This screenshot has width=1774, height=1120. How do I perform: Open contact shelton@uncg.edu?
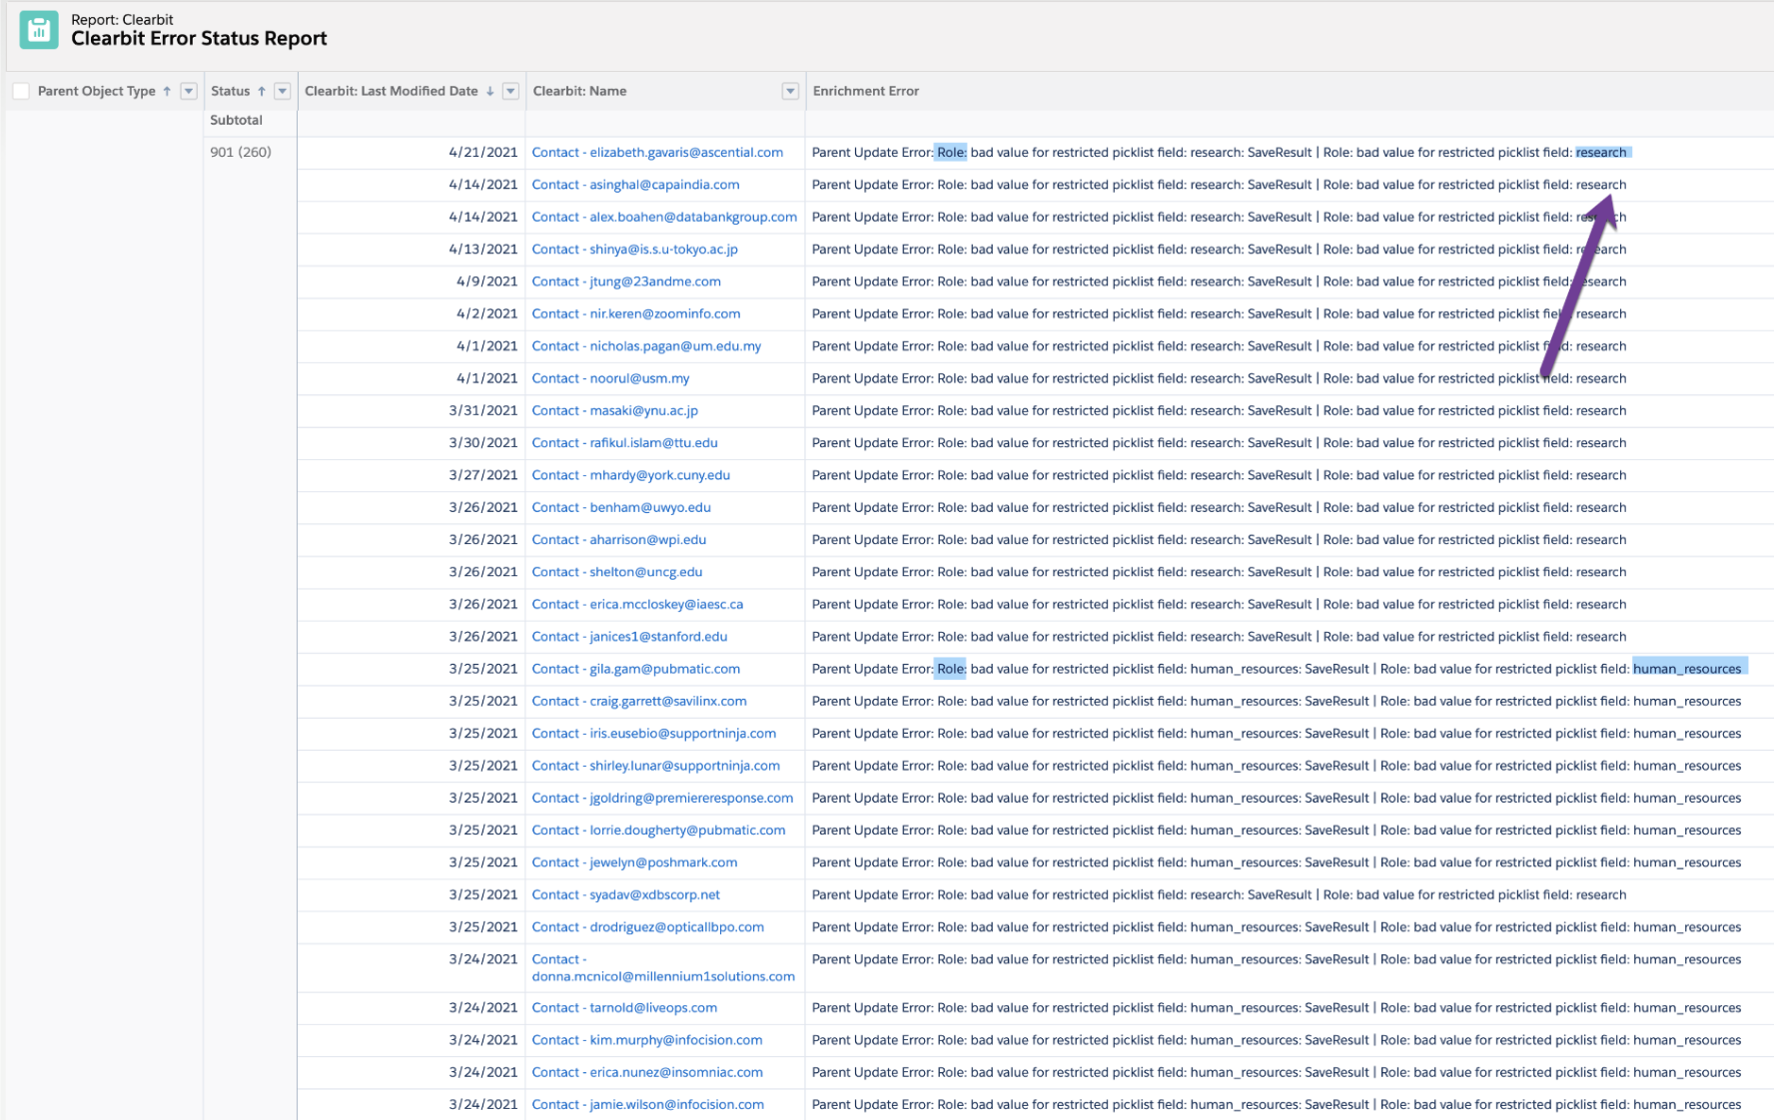pyautogui.click(x=616, y=572)
